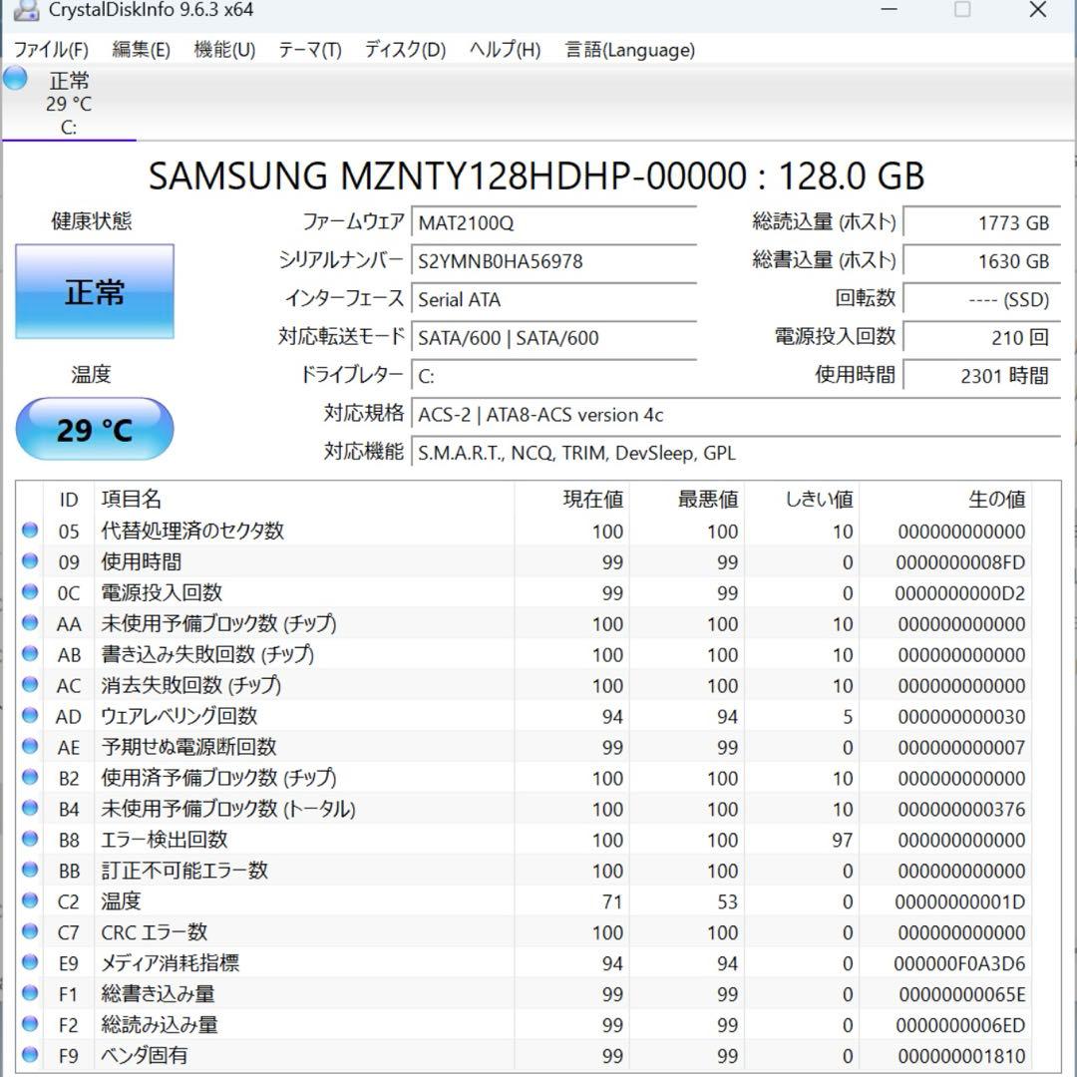The image size is (1077, 1077).
Task: Click status icon for F9 ベンダ固有
Action: coord(30,1055)
